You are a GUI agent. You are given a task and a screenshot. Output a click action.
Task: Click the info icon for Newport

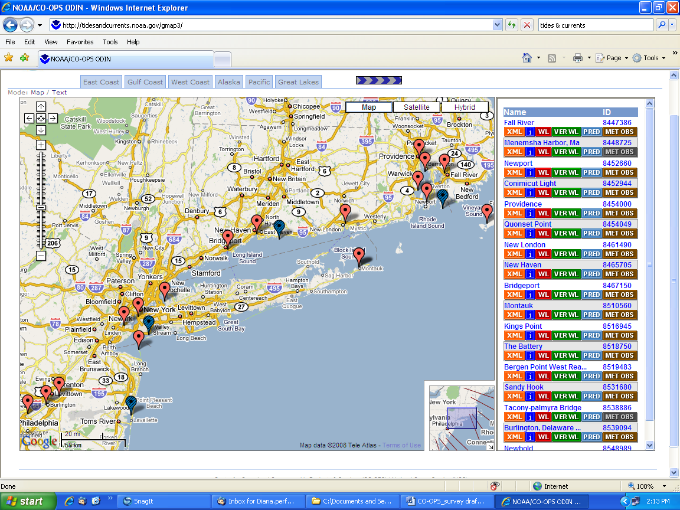tap(529, 172)
